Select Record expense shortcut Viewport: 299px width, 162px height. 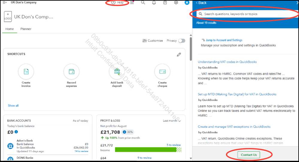coord(72,76)
